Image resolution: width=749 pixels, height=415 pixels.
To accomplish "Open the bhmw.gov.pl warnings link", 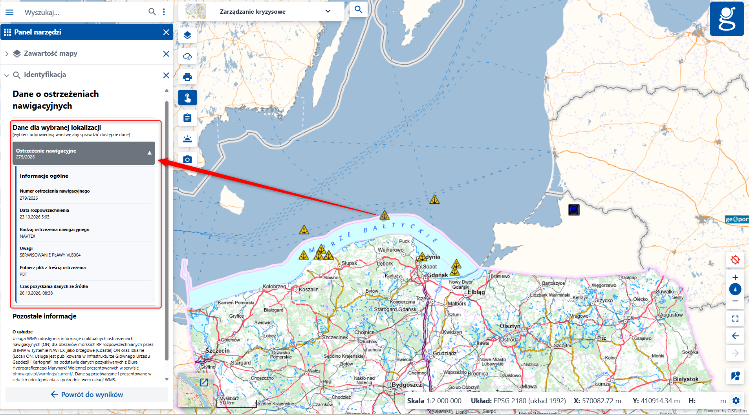I will pyautogui.click(x=42, y=374).
